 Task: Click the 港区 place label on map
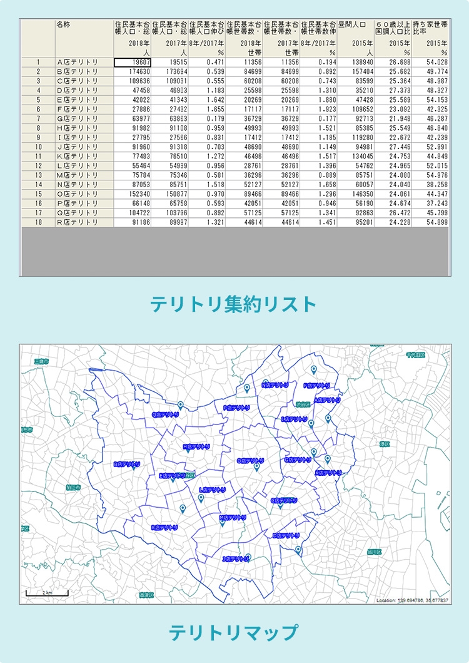(385, 444)
